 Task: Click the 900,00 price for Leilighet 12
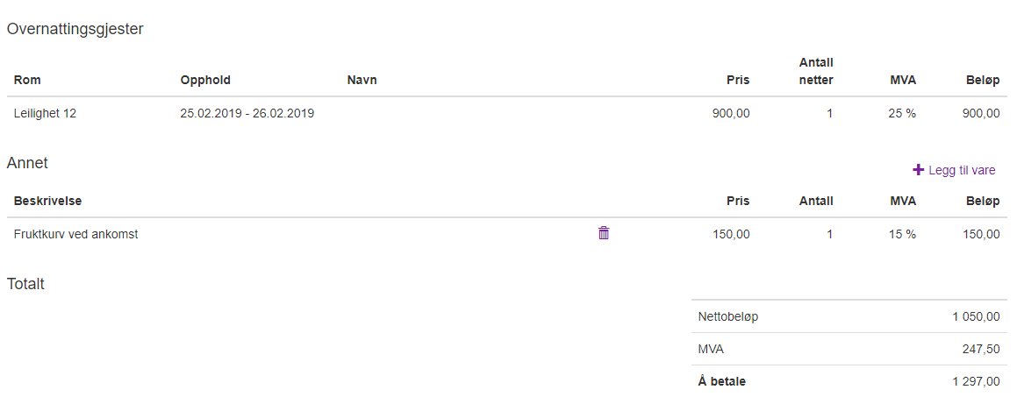click(x=730, y=113)
